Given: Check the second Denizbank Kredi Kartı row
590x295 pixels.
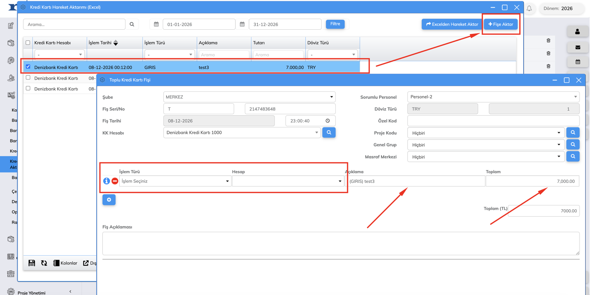Looking at the screenshot, I should pyautogui.click(x=28, y=78).
